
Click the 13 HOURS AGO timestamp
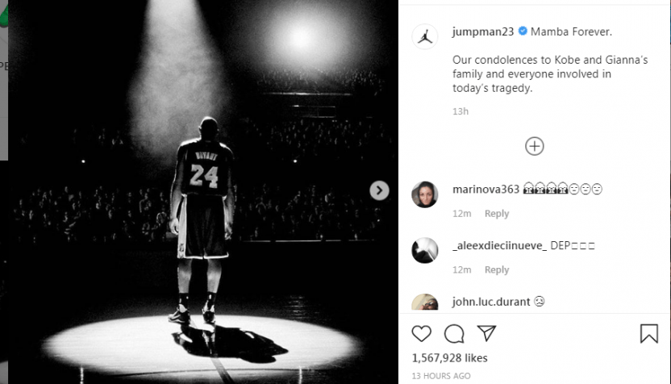(441, 376)
